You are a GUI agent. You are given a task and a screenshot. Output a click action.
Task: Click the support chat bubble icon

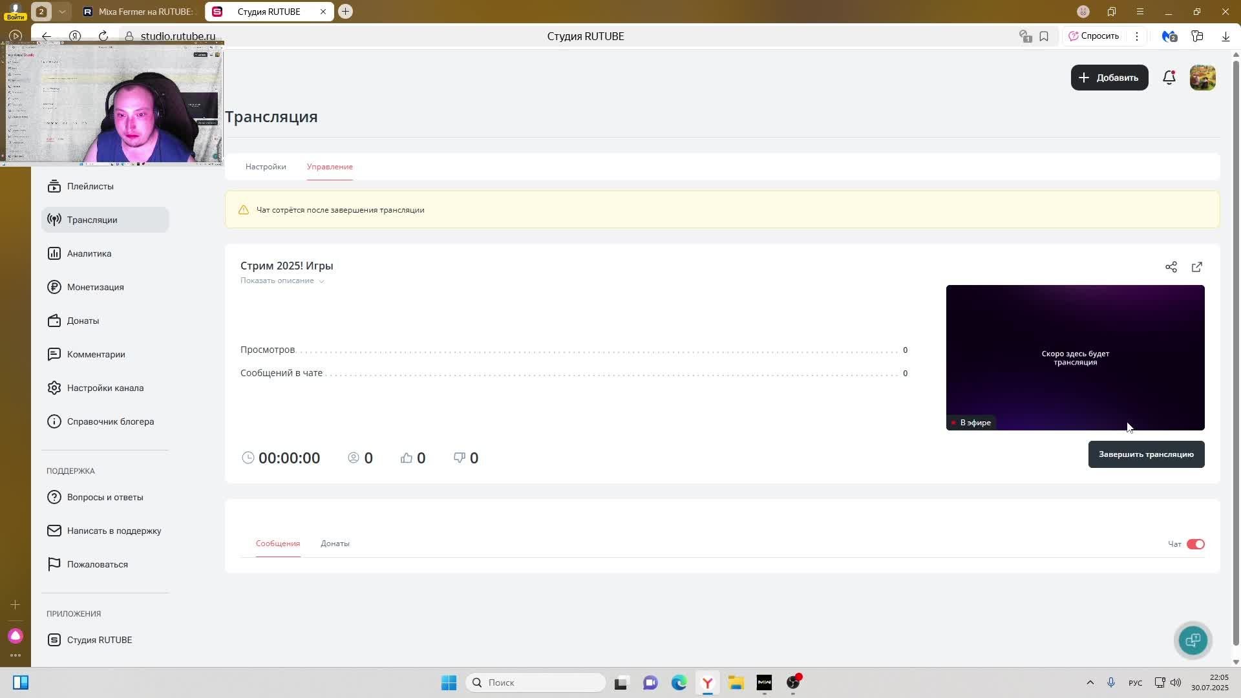(1193, 640)
